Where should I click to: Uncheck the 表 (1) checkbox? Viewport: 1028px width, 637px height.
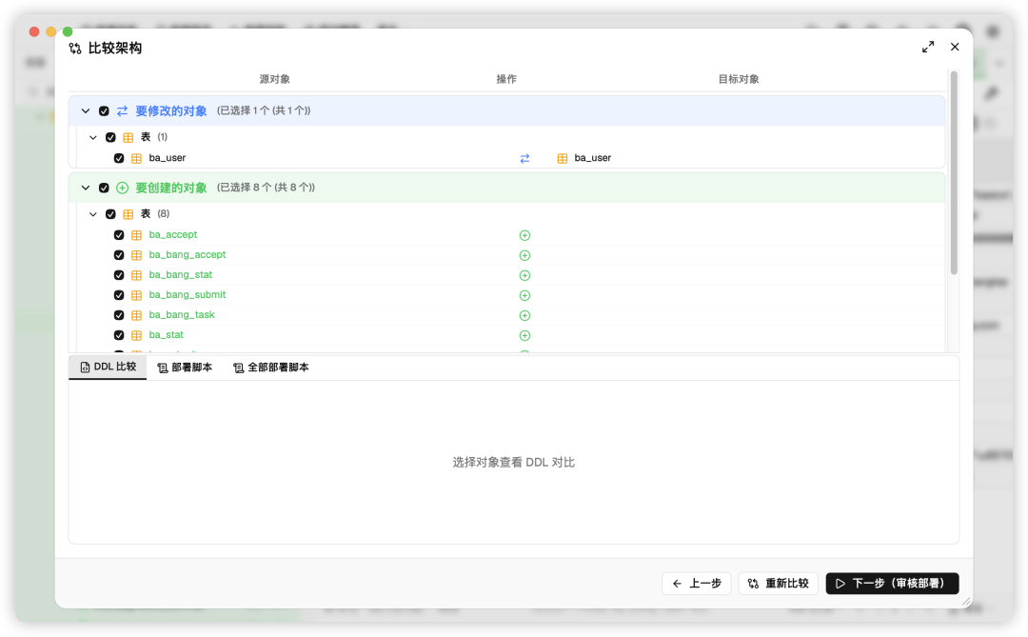coord(110,137)
